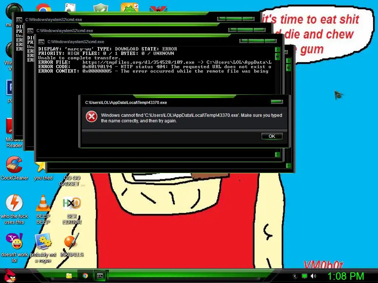Click scroll-up arrow of cmd window behind on right
Viewport: 378px width, 283px height.
pyautogui.click(x=288, y=60)
